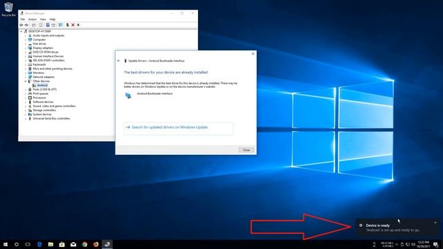Click the red X uninstall device toolbar icon

tap(73, 25)
